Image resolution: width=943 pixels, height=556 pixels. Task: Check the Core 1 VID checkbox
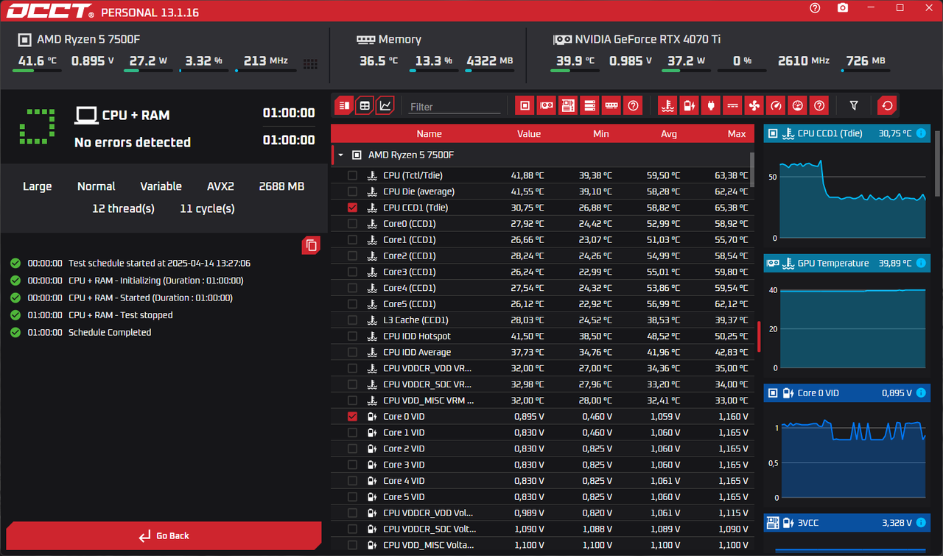[352, 432]
